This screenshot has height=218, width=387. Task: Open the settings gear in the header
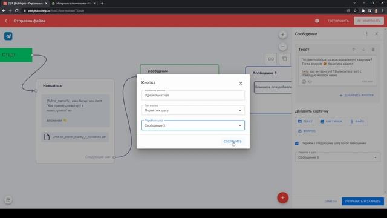(317, 21)
